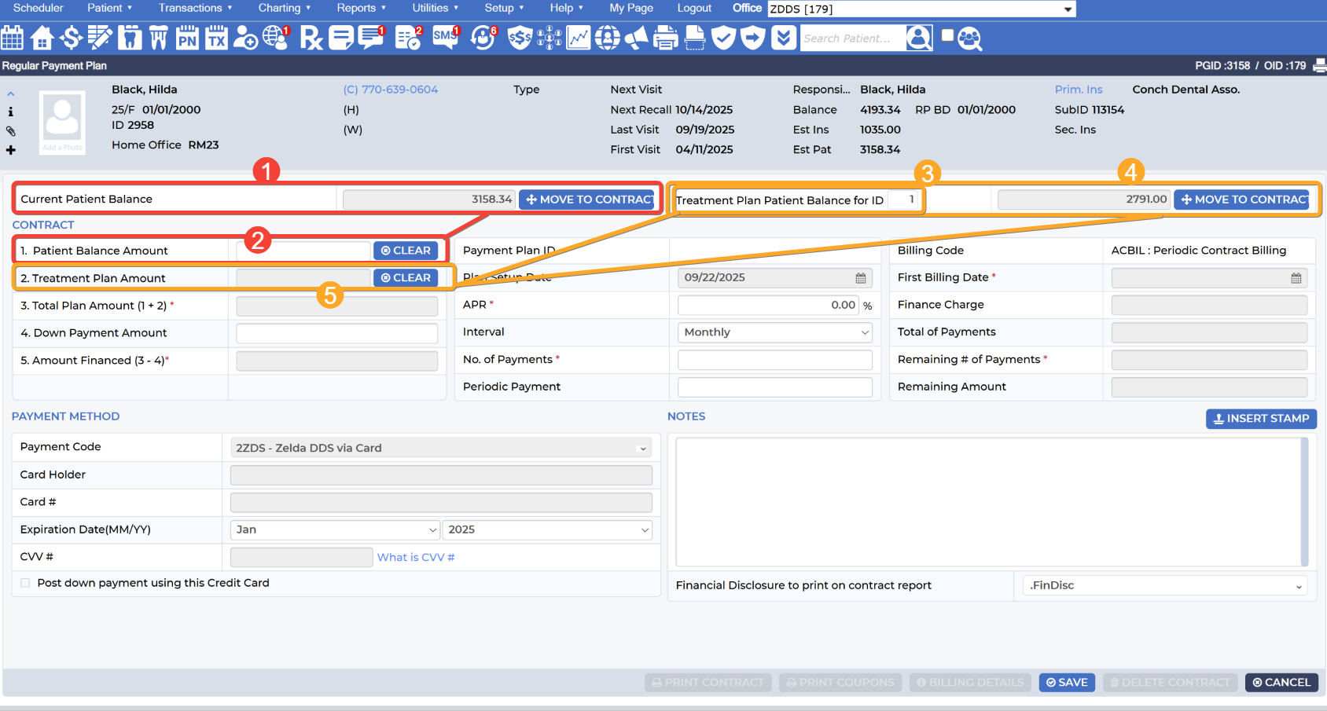Open the Rx prescription icon
Viewport: 1327px width, 711px height.
(x=311, y=38)
